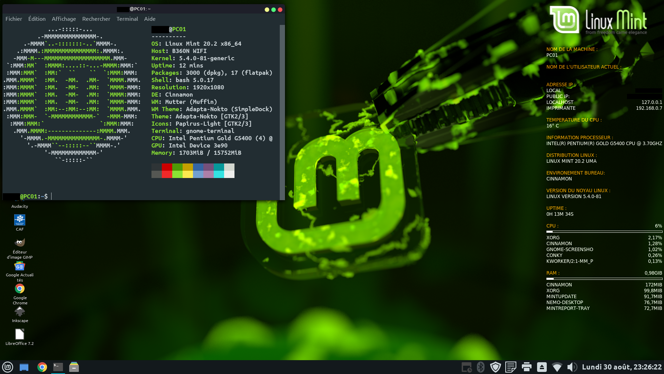The height and width of the screenshot is (374, 664).
Task: Click the 'WM: Mutter (Muffin)' line
Action: (184, 102)
